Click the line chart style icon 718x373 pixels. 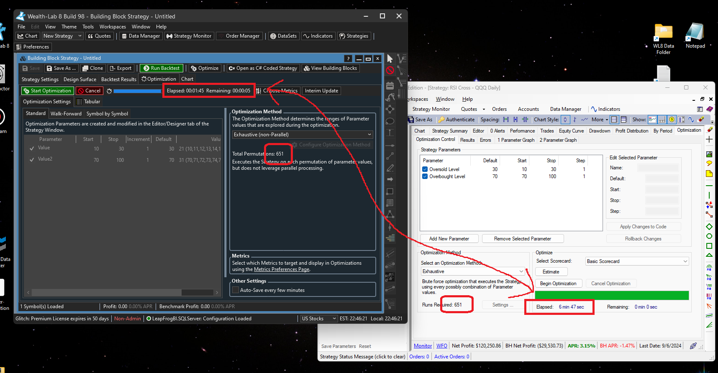coord(585,120)
